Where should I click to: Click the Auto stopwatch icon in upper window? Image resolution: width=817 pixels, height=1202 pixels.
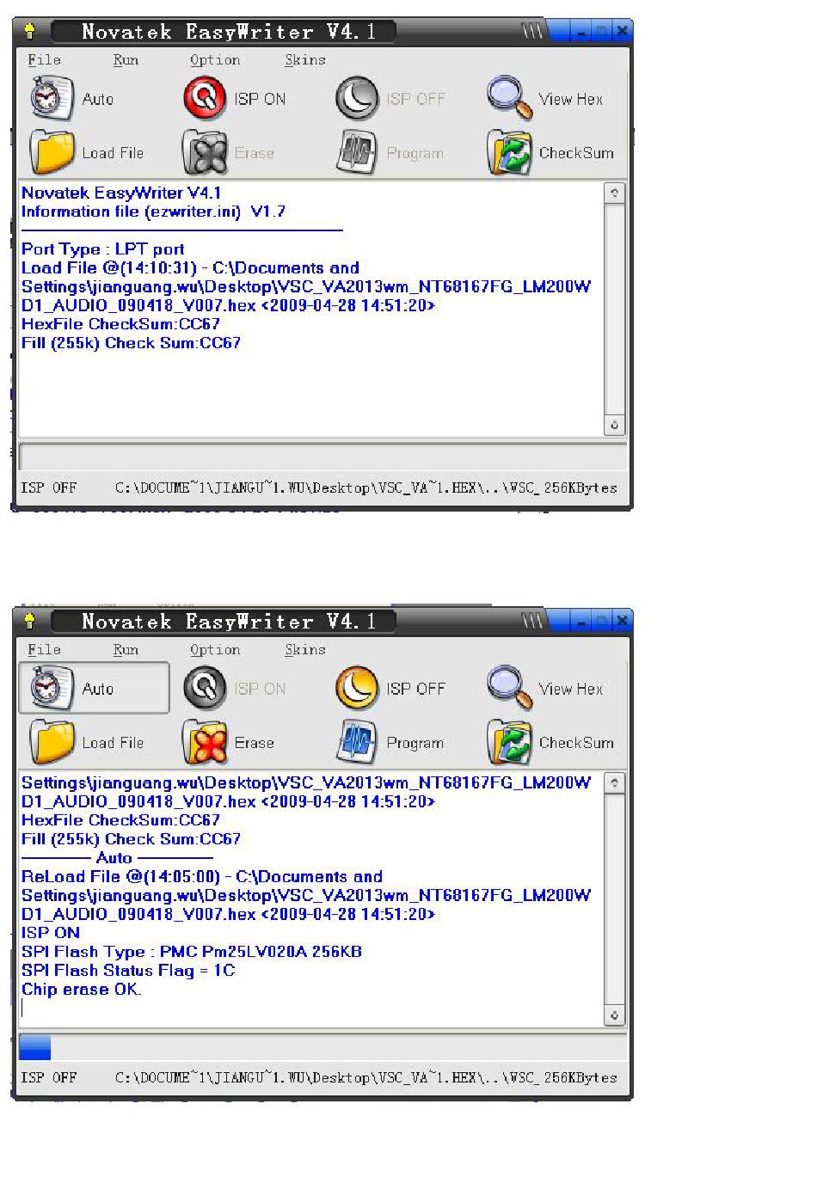(x=52, y=98)
